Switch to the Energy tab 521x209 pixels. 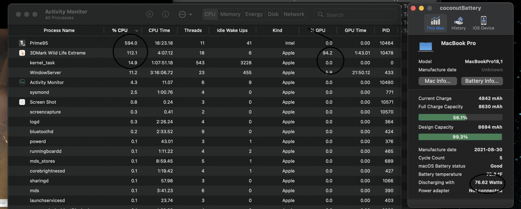254,14
